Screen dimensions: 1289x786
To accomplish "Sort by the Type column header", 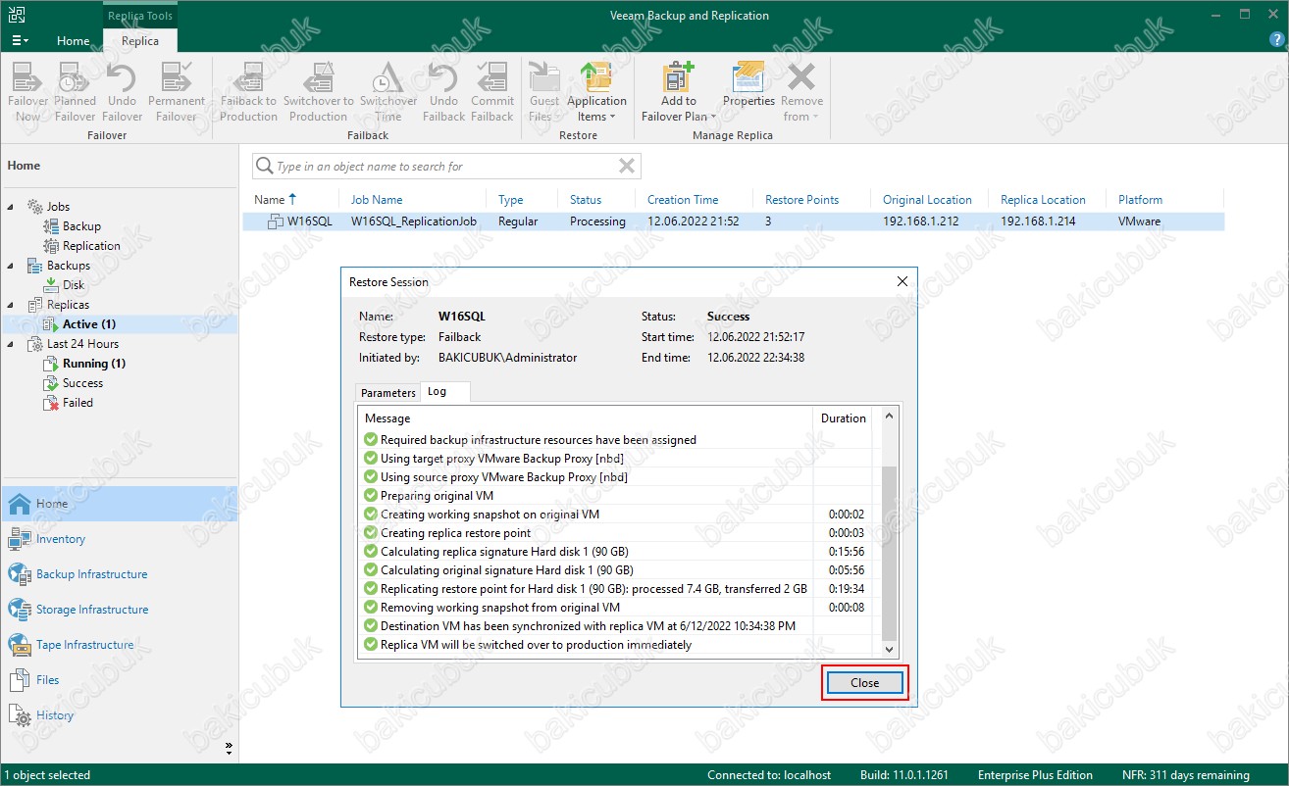I will point(510,199).
